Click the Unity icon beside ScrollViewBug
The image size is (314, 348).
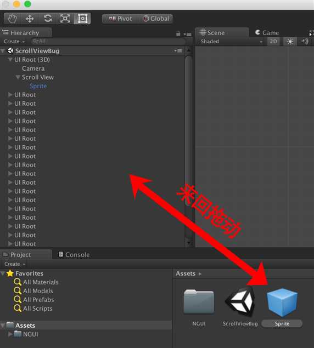tap(10, 51)
